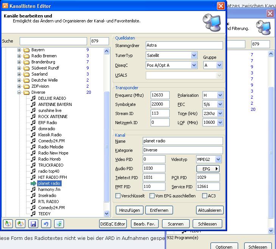276x249 pixels.
Task: Click the Deutsche Welle folder icon
Action: coord(27,80)
